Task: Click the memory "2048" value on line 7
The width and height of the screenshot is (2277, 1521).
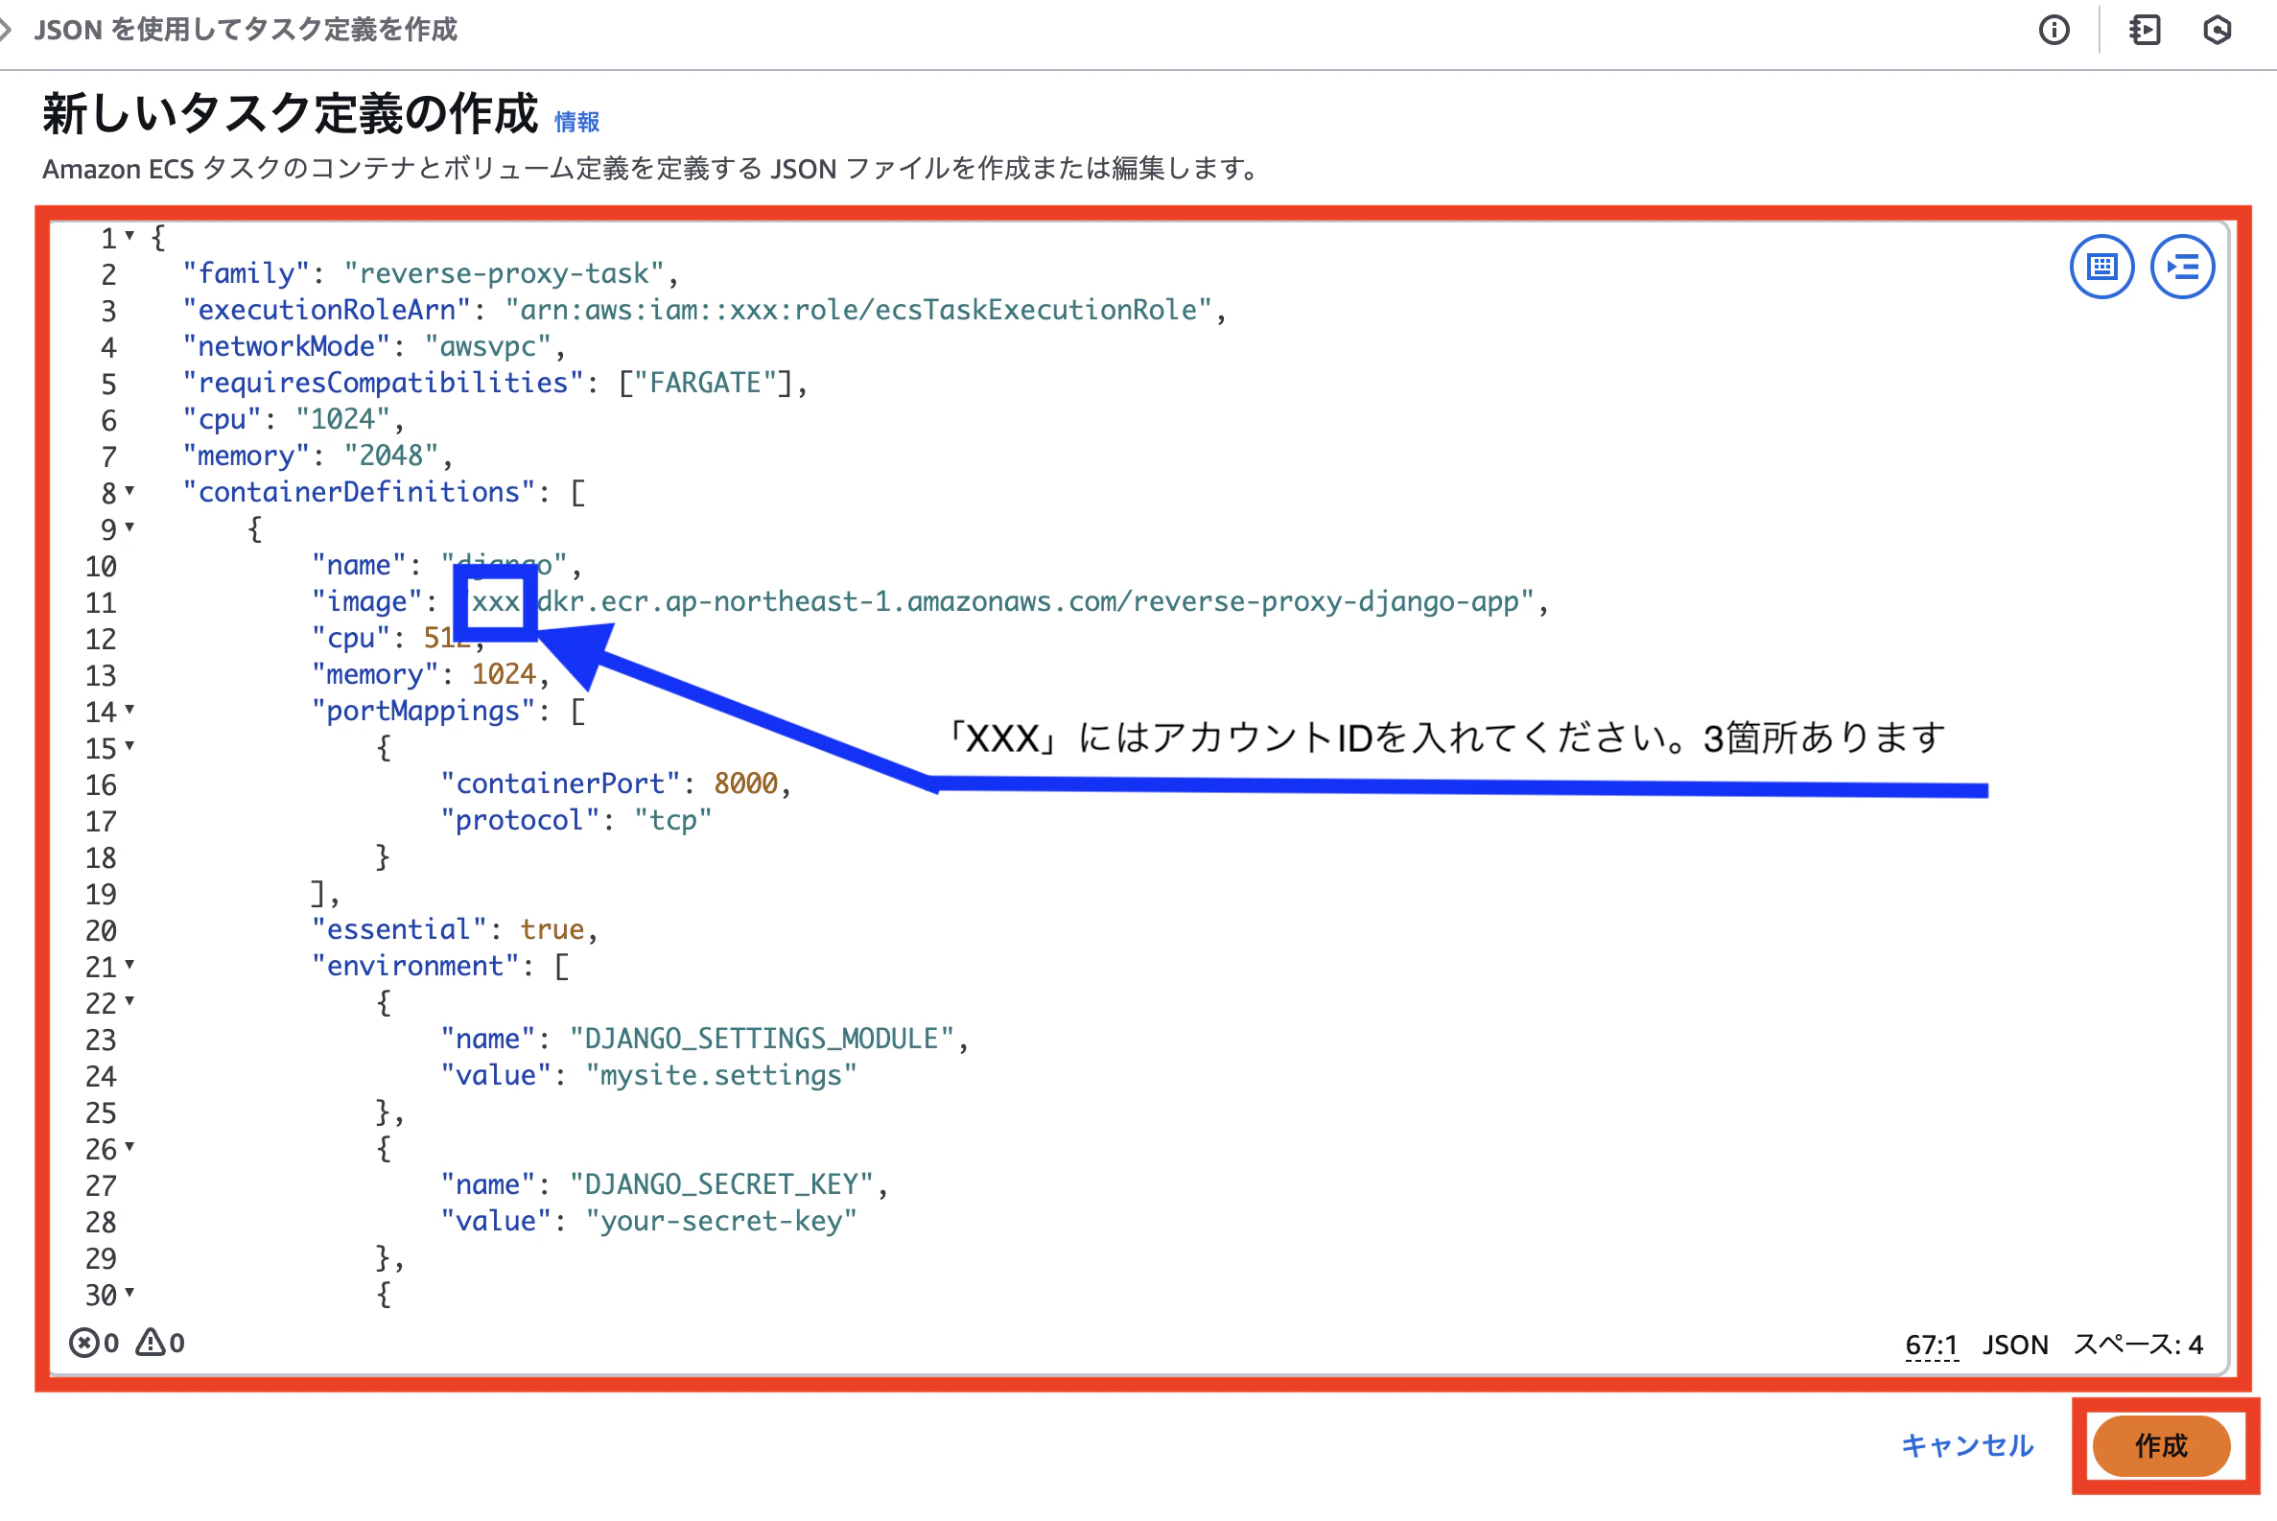Action: tap(392, 456)
